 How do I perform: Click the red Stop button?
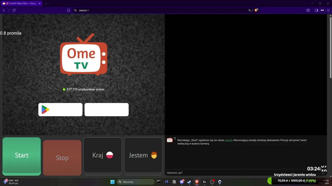(62, 158)
